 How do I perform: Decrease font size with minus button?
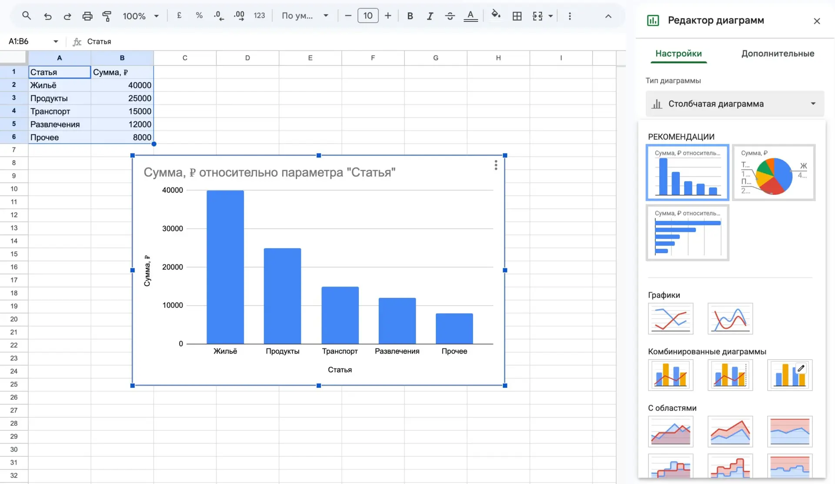(348, 16)
